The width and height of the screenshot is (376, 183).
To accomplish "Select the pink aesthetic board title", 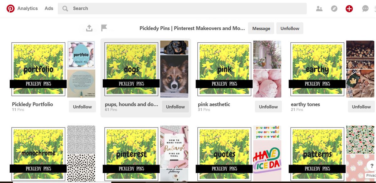I will (214, 104).
